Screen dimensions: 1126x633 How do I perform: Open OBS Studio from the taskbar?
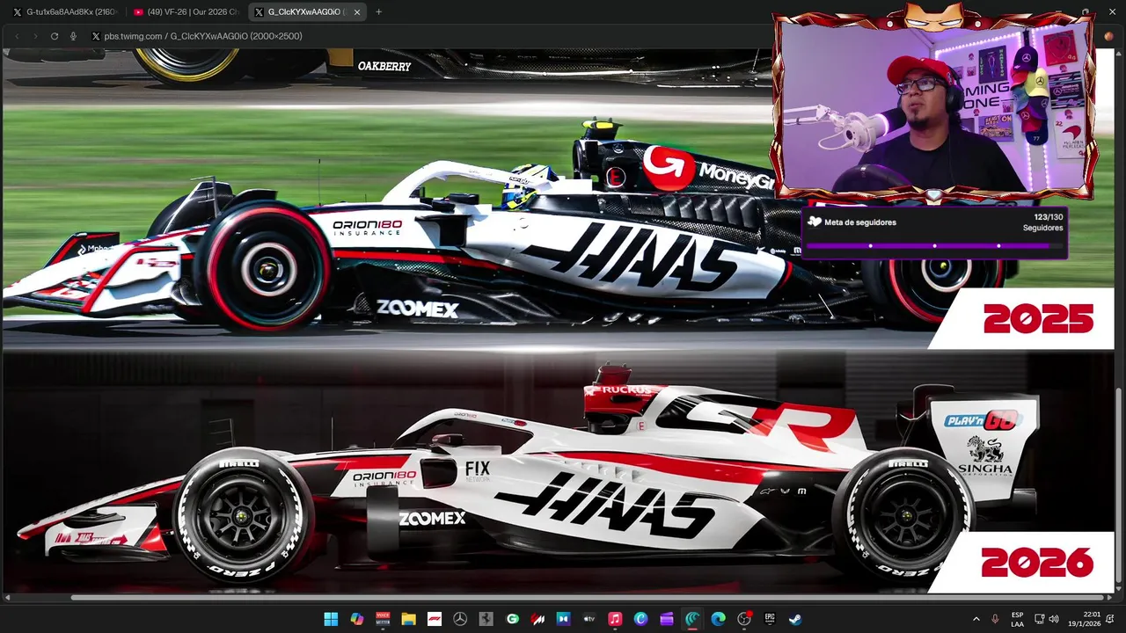744,619
